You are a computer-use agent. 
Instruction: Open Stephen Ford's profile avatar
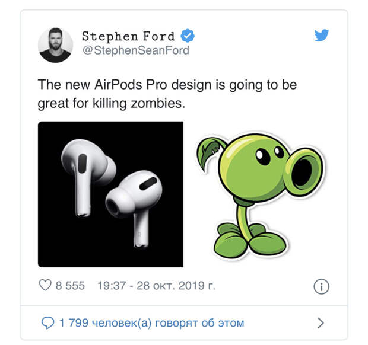55,45
